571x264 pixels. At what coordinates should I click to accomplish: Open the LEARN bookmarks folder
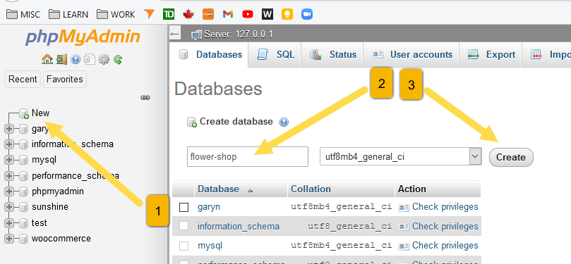(x=68, y=15)
